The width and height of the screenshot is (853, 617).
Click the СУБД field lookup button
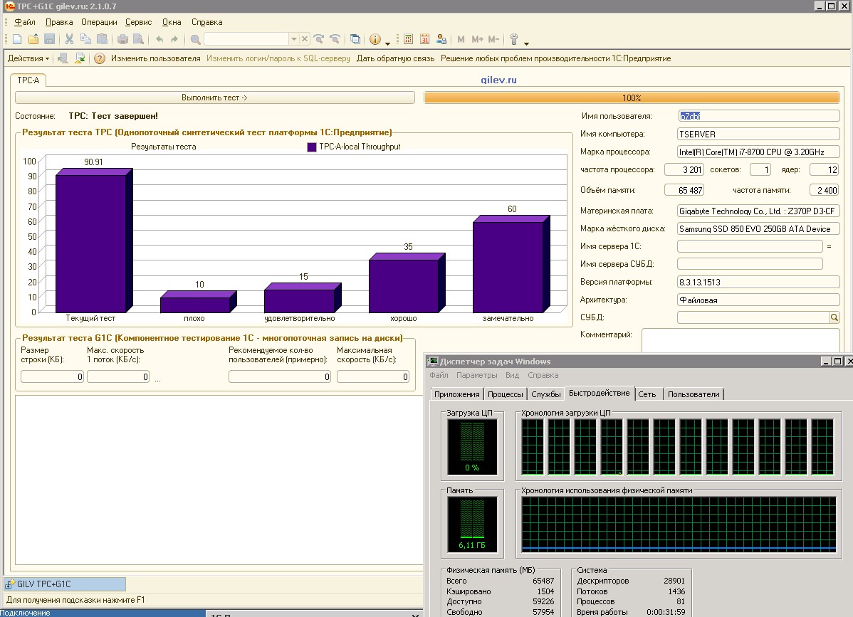[x=834, y=317]
